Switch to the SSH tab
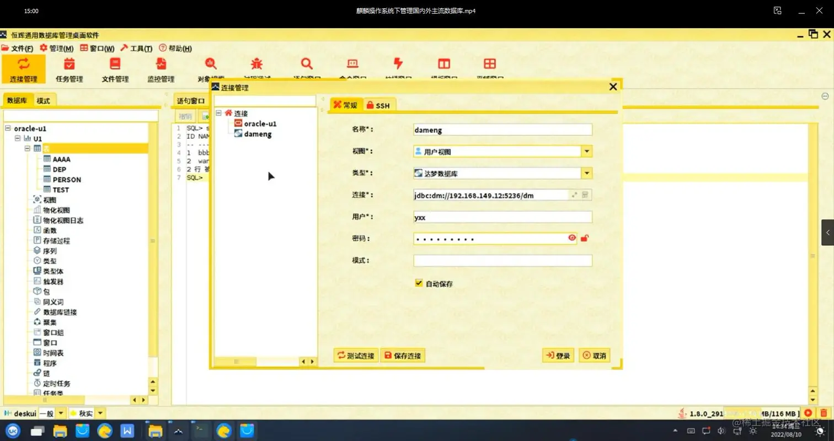Image resolution: width=834 pixels, height=441 pixels. (x=378, y=105)
